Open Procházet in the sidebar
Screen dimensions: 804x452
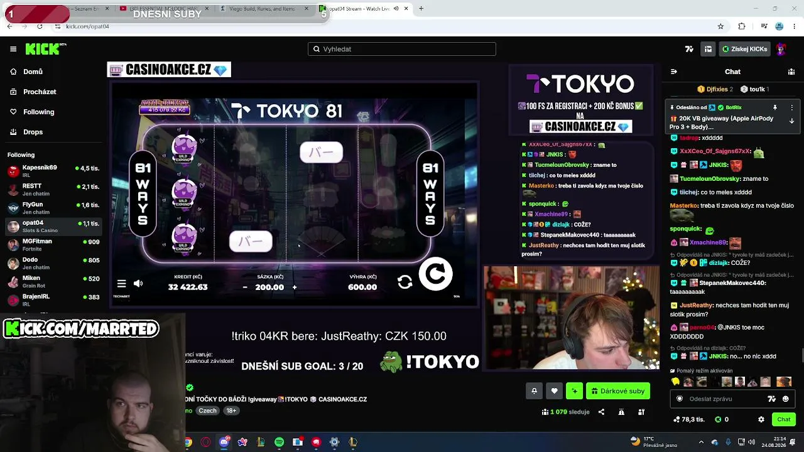40,92
